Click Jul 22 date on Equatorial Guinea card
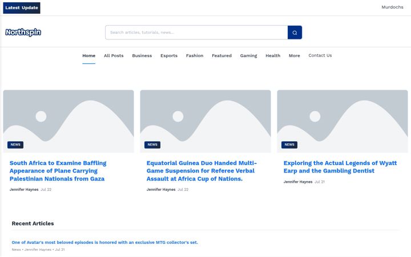 coord(183,190)
